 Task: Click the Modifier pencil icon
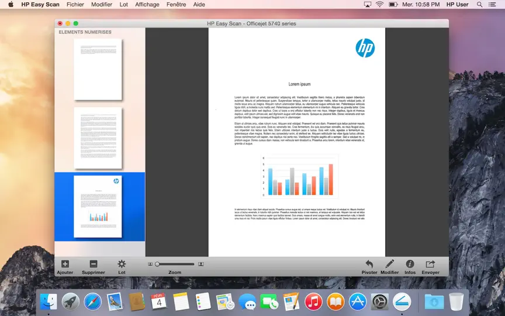tap(390, 264)
